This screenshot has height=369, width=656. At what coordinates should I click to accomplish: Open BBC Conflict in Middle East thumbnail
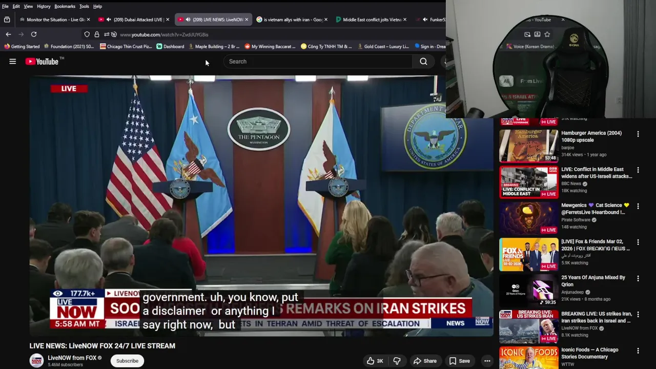[x=529, y=182]
